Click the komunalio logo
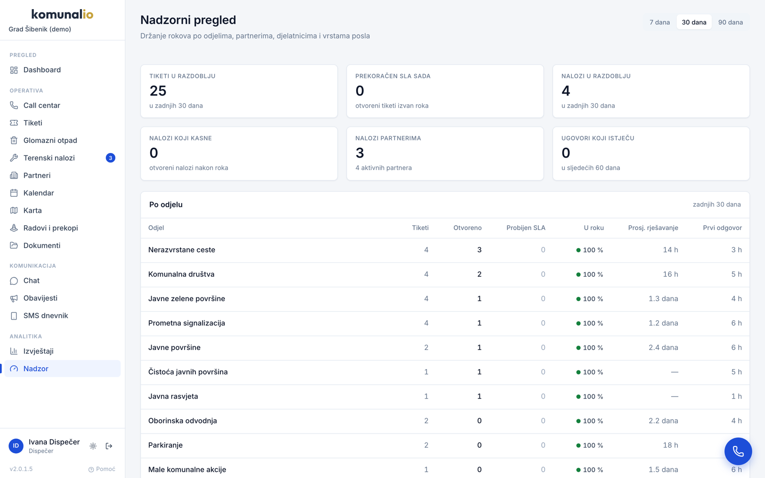 62,14
